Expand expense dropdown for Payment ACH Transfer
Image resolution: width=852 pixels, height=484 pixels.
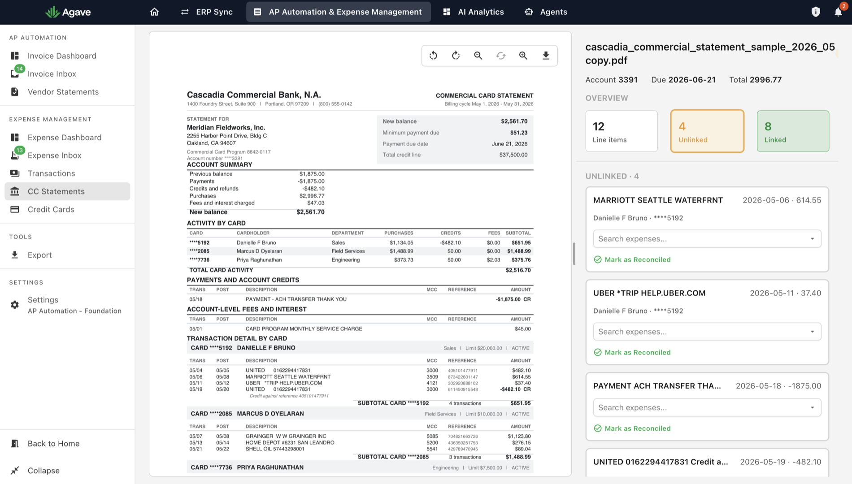click(x=812, y=407)
